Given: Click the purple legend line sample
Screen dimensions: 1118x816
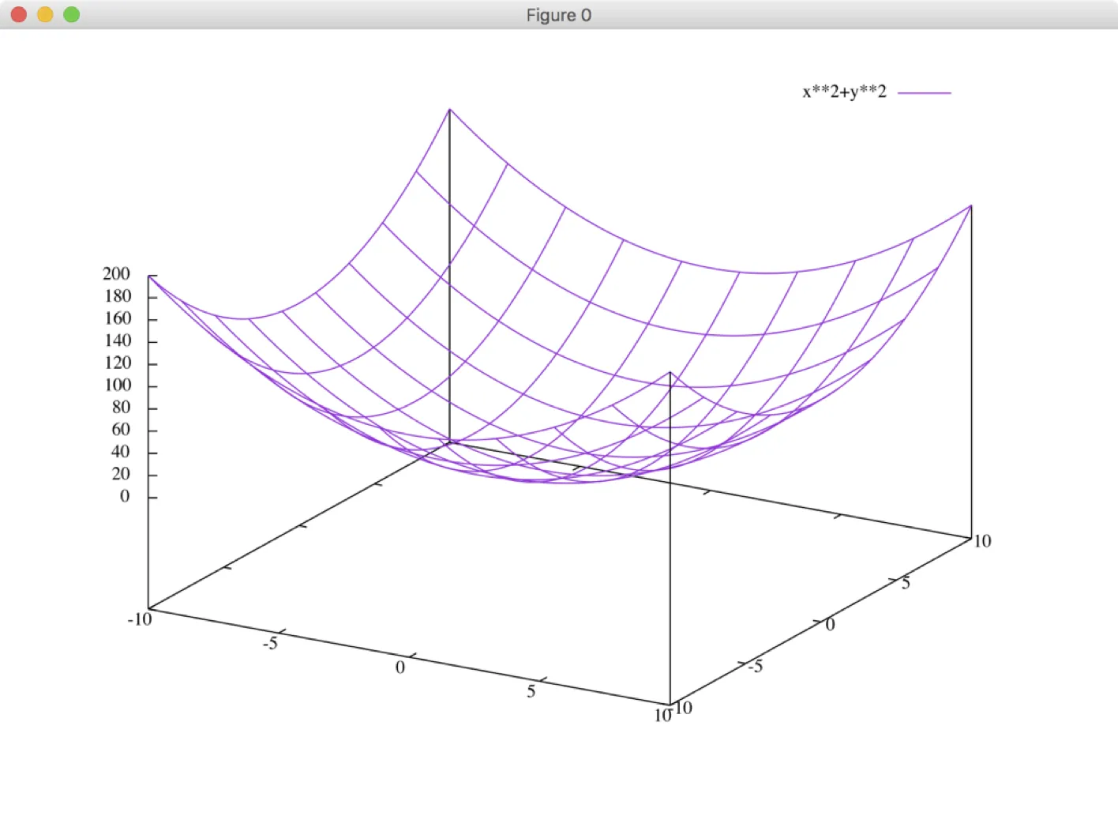Looking at the screenshot, I should pyautogui.click(x=925, y=92).
